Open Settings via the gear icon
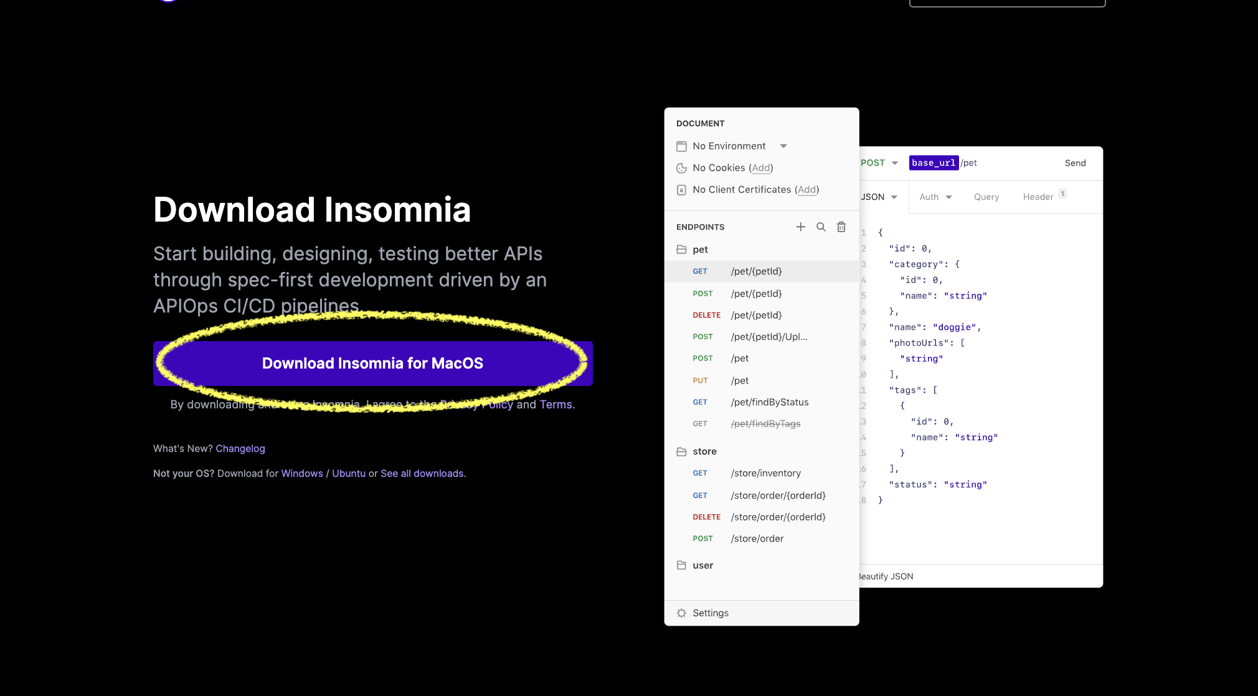Screen dimensions: 1258x696 [681, 613]
